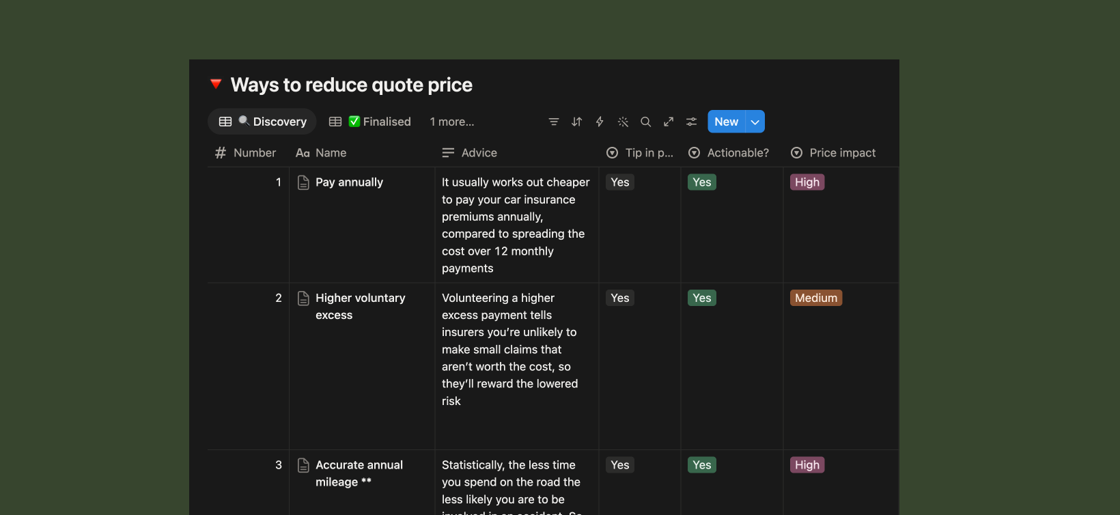Click the sparkle AI icon in the toolbar
Viewport: 1120px width, 515px height.
pos(623,122)
